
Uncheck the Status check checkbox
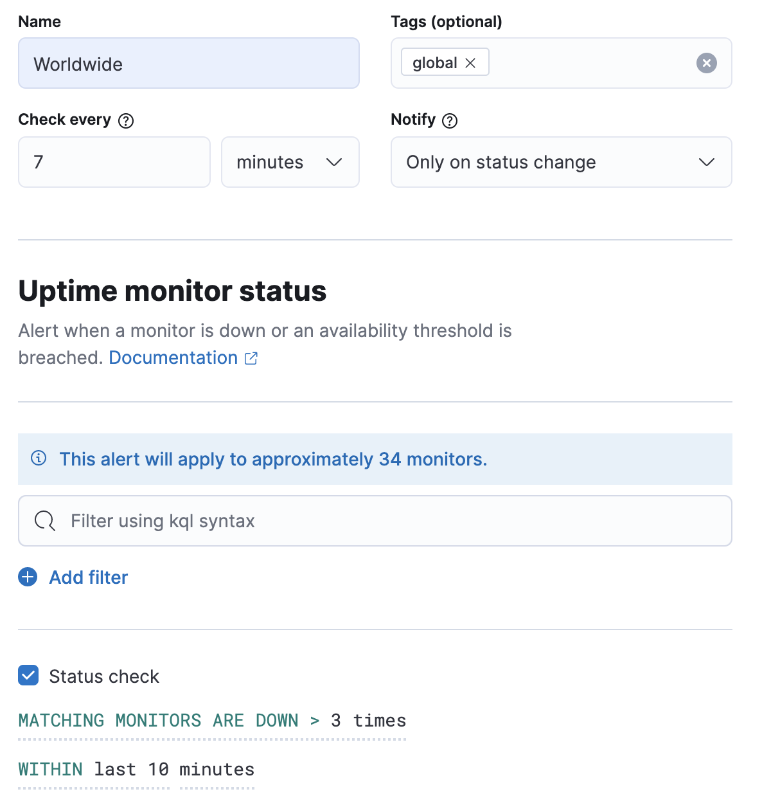(28, 676)
